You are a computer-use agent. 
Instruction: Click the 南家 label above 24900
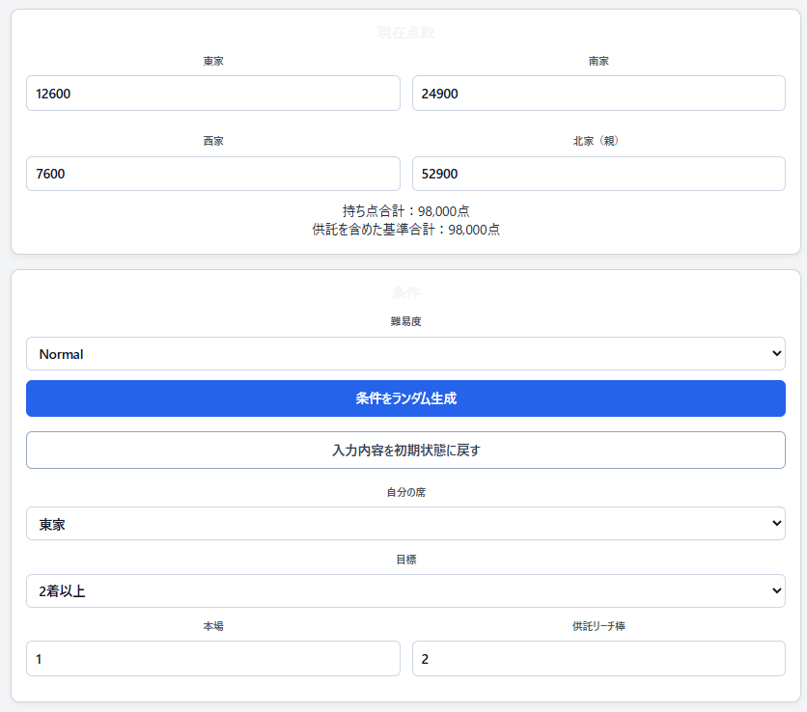pos(598,61)
